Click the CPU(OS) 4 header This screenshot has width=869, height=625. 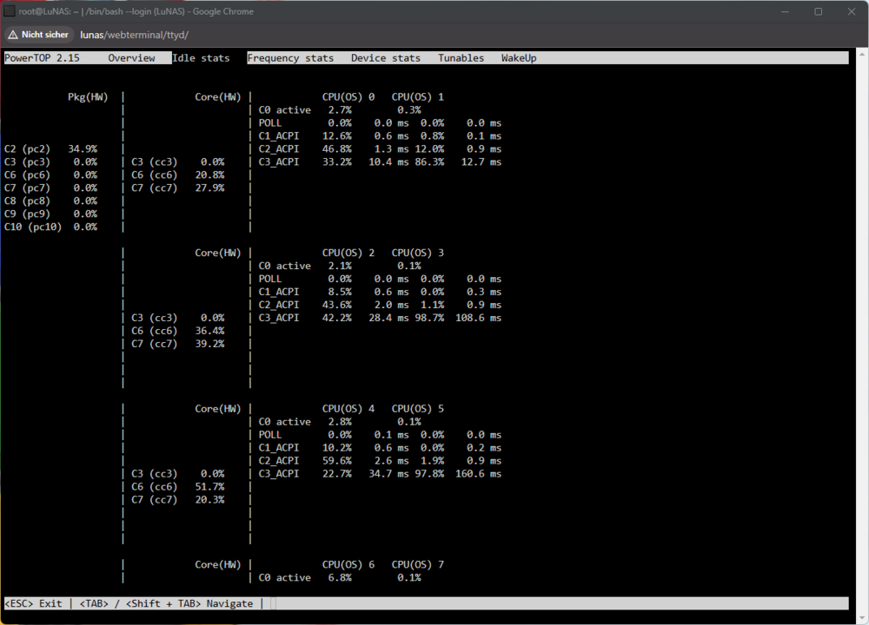pyautogui.click(x=348, y=409)
